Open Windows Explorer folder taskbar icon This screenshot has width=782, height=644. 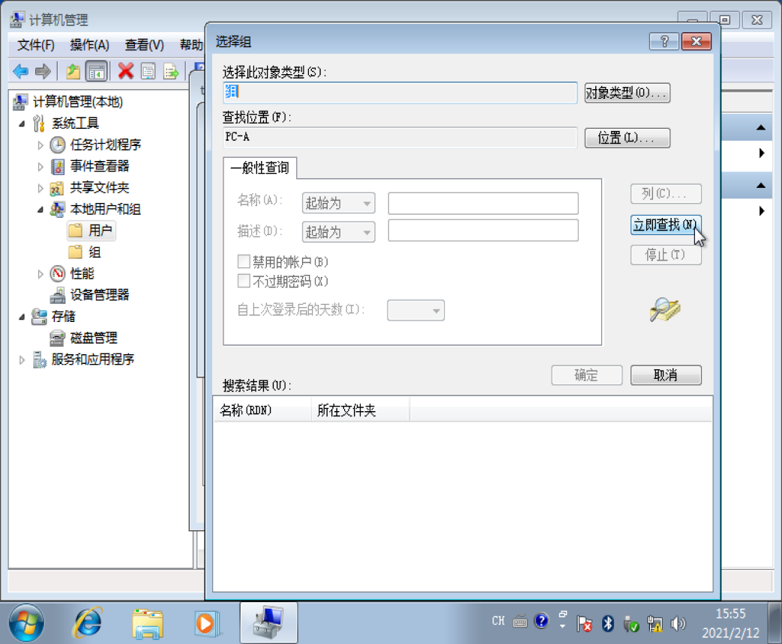coord(148,624)
